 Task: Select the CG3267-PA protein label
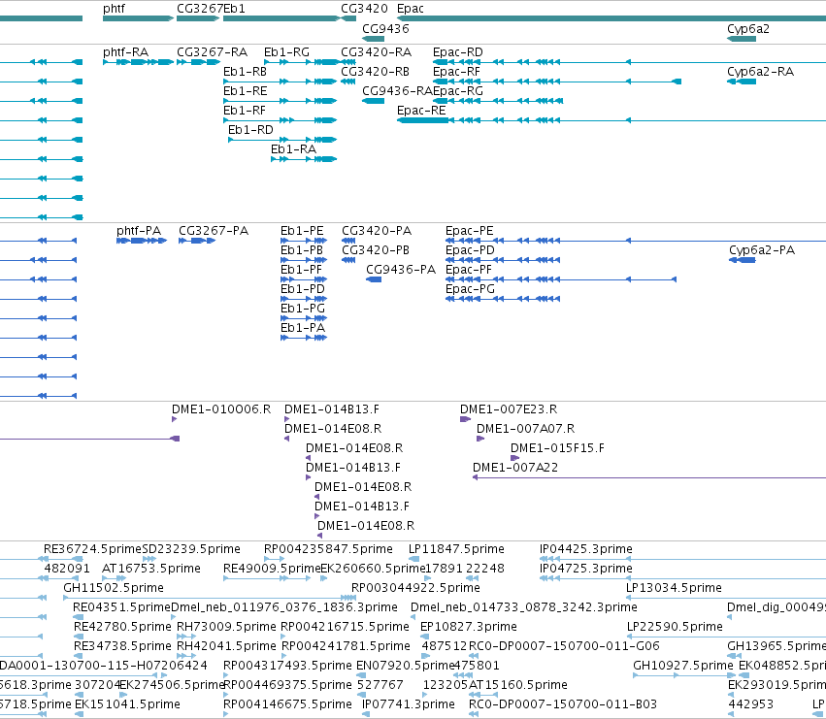point(214,231)
